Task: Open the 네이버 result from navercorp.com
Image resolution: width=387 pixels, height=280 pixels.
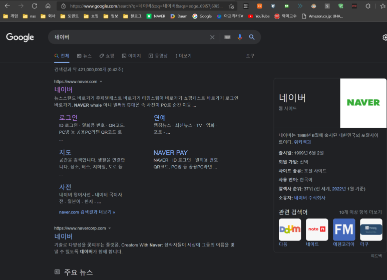Action: click(x=63, y=236)
